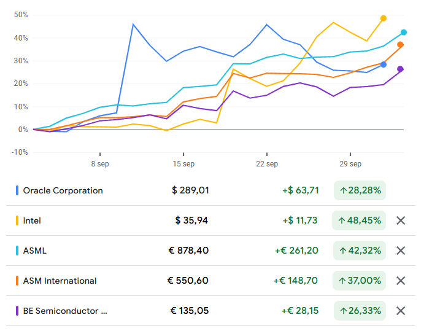Click the yellow Intel color swatch
This screenshot has height=331, width=424.
click(17, 220)
